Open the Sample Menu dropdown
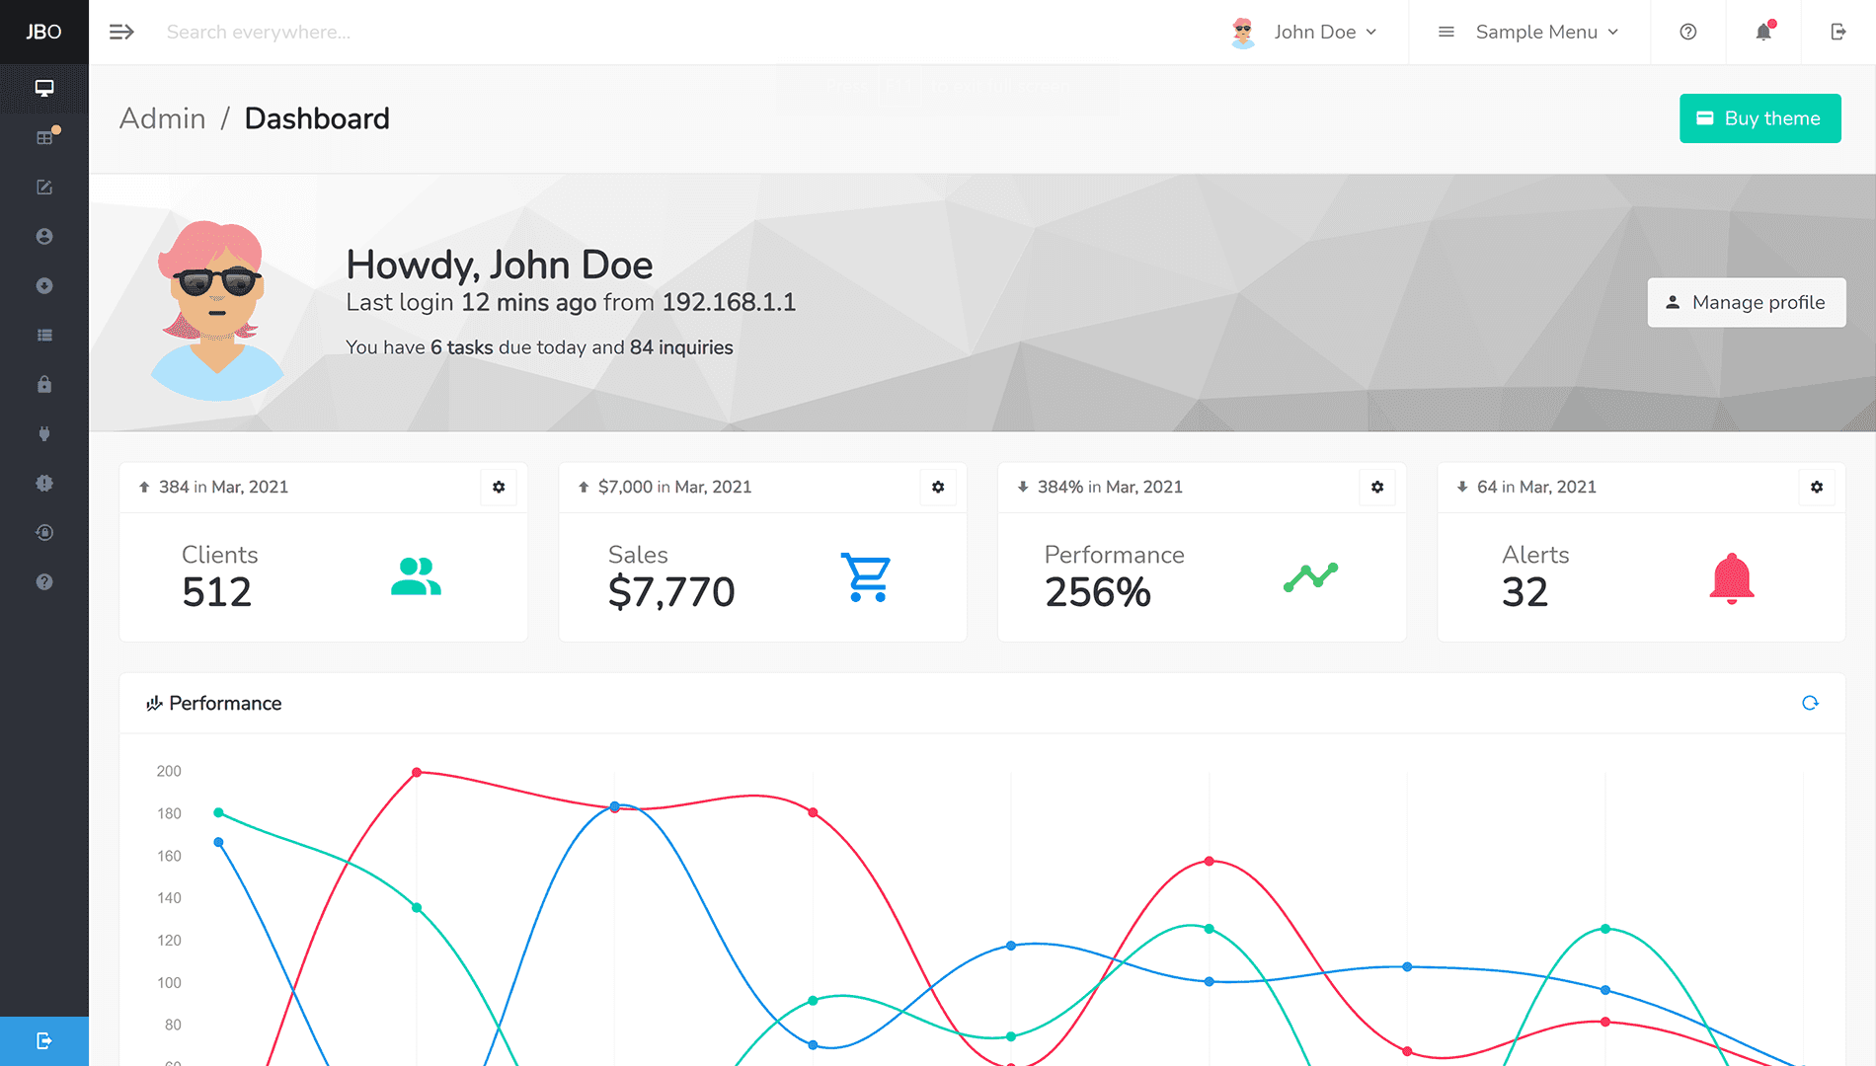 click(1536, 32)
